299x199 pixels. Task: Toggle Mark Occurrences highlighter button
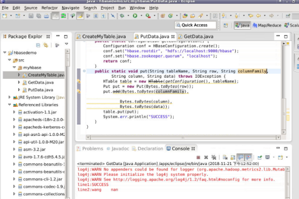[x=80, y=16]
